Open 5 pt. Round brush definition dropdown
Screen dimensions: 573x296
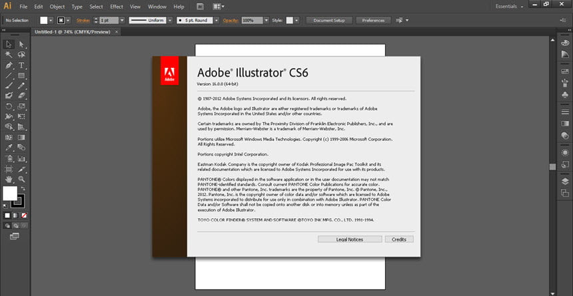point(217,21)
